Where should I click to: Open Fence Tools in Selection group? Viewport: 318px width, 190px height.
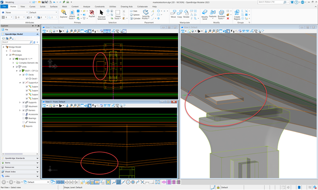pos(118,14)
